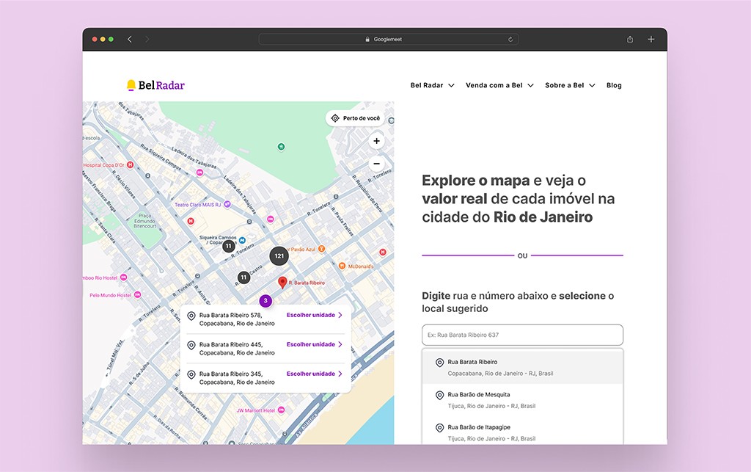Click the red pin at R. Barata Ribeiro

click(282, 282)
